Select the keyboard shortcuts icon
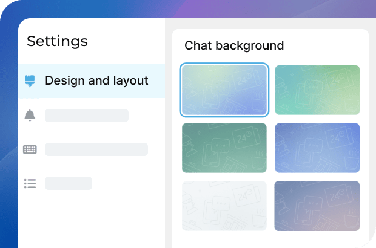Viewport: 376px width, 248px height. (30, 149)
